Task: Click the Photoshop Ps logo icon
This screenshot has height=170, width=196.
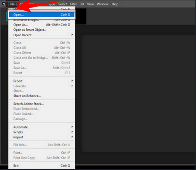Action: point(4,4)
